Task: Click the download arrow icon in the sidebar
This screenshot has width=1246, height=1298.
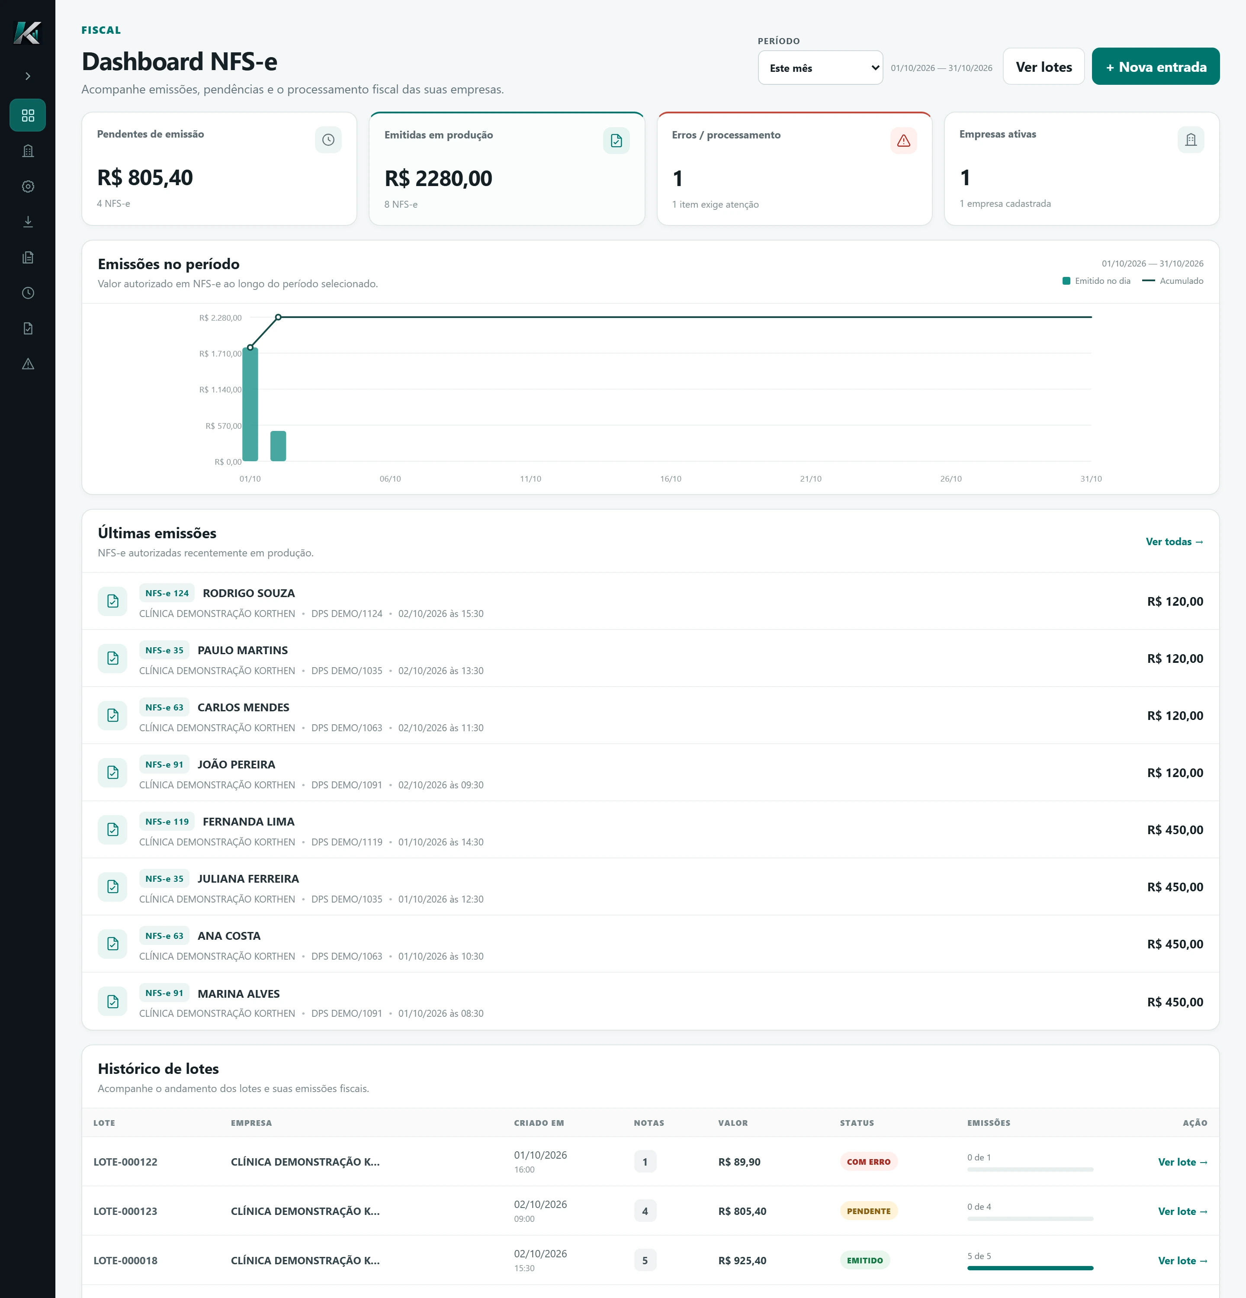Action: point(28,222)
